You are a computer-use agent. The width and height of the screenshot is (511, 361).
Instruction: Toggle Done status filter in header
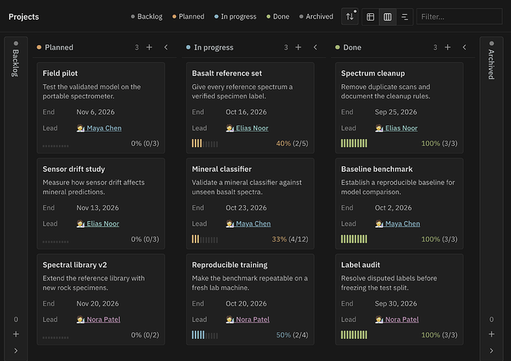click(278, 16)
